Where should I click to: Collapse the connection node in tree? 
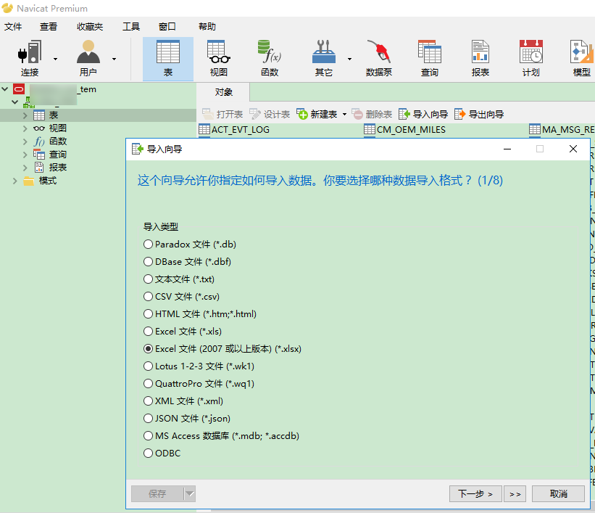[5, 89]
